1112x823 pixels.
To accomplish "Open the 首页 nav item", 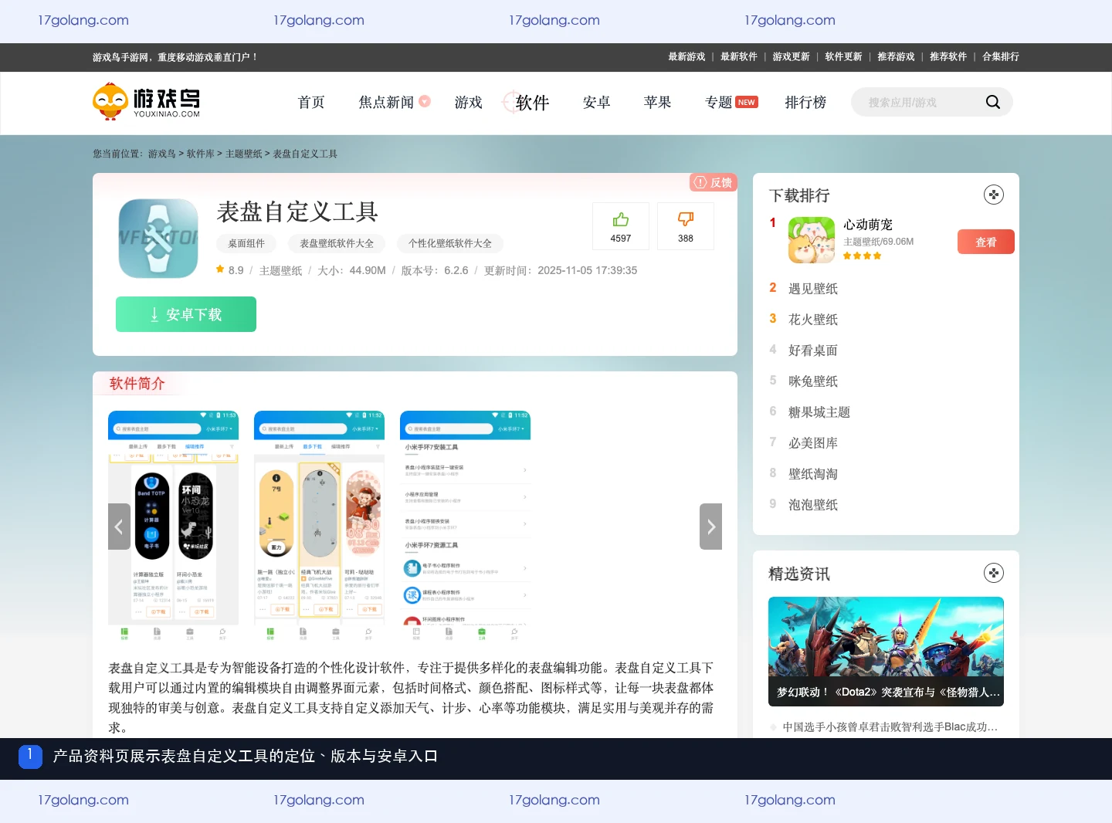I will pos(311,102).
